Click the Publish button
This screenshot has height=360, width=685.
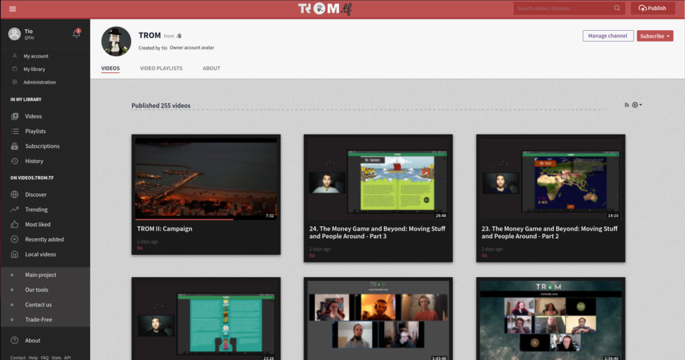(652, 8)
